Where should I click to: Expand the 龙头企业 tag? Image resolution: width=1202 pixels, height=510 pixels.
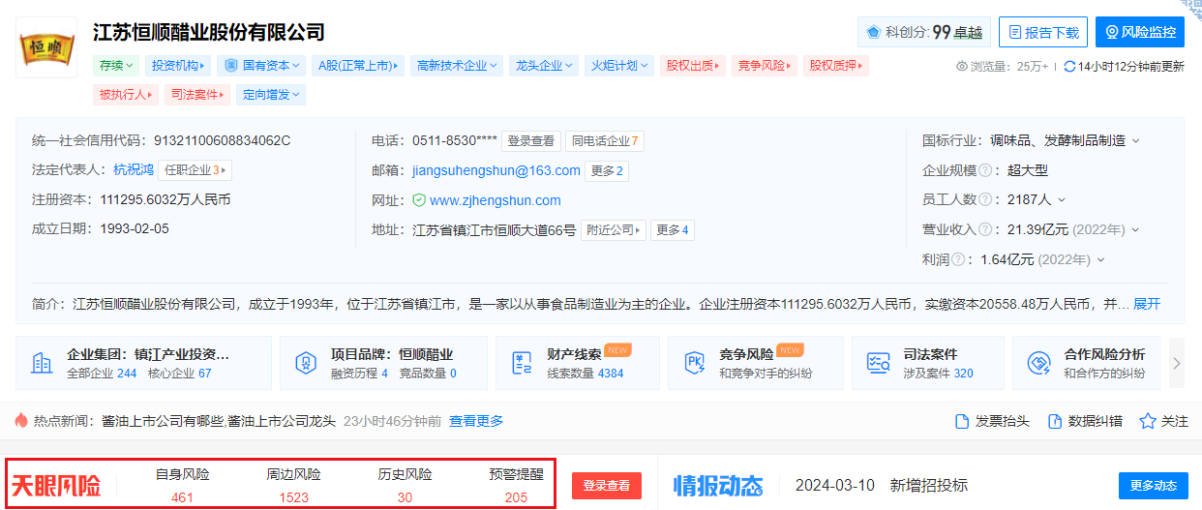click(x=544, y=66)
